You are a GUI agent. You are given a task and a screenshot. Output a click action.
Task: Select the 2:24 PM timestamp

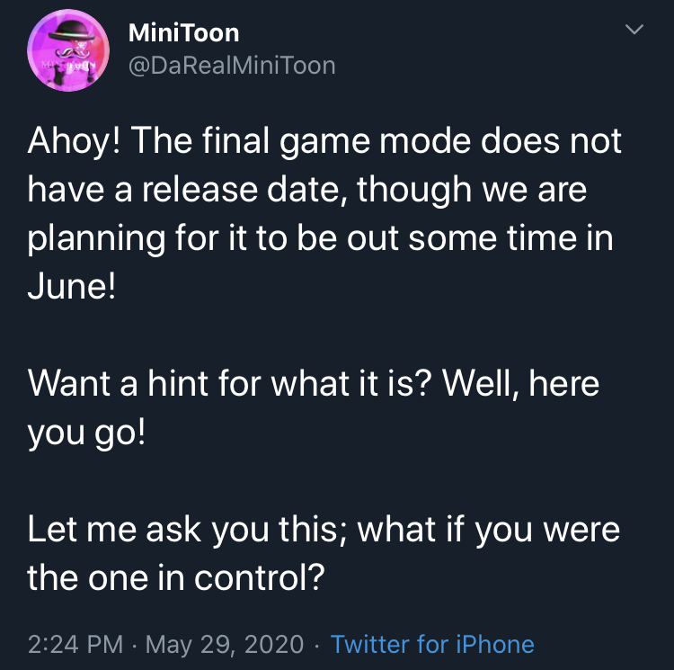coord(75,644)
